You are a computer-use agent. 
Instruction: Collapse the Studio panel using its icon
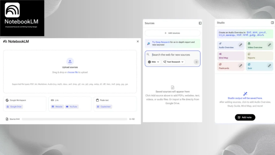(x=272, y=23)
